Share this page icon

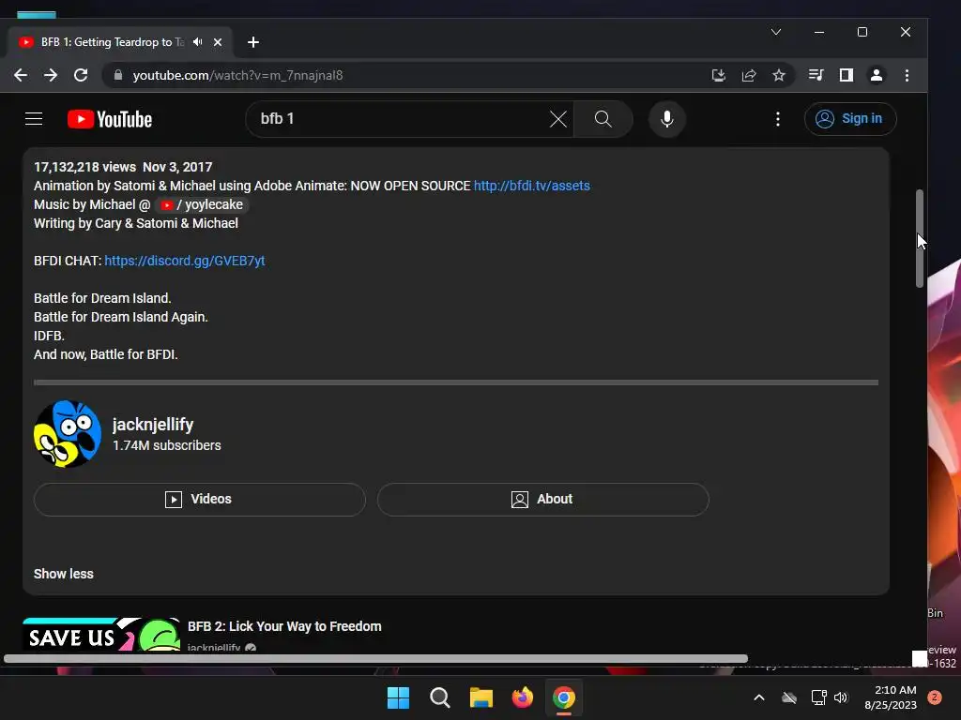[748, 75]
